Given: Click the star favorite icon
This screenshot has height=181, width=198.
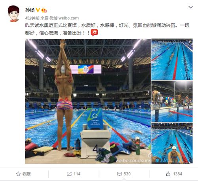Looking at the screenshot, I should pyautogui.click(x=18, y=174).
